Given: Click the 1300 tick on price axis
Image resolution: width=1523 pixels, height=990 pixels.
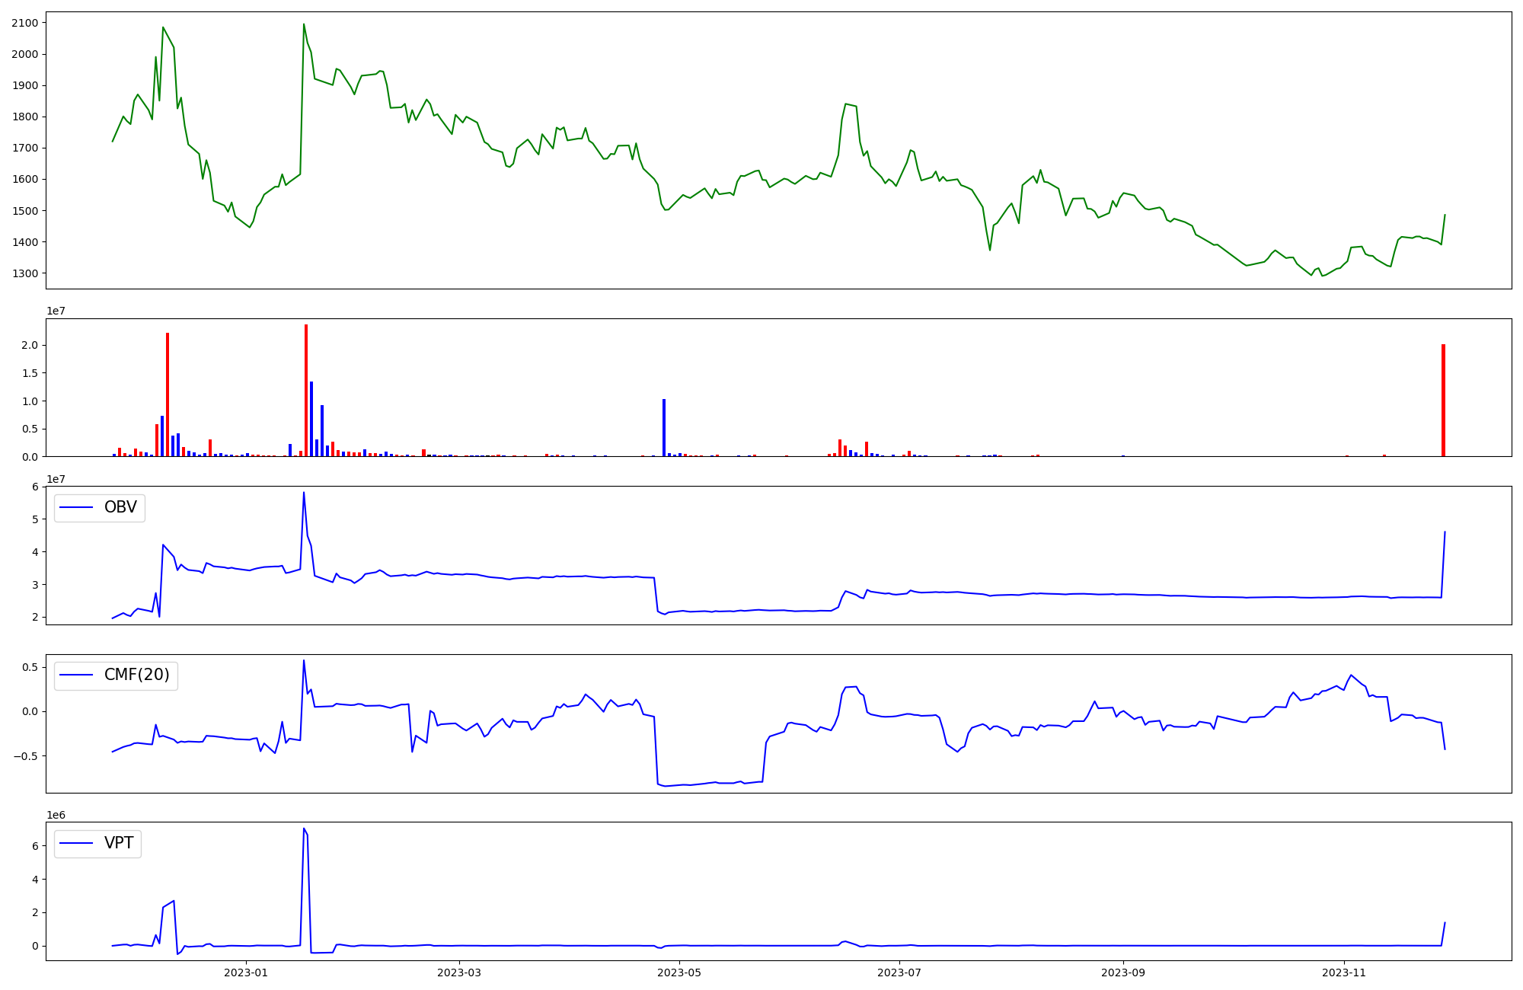Looking at the screenshot, I should coord(24,273).
